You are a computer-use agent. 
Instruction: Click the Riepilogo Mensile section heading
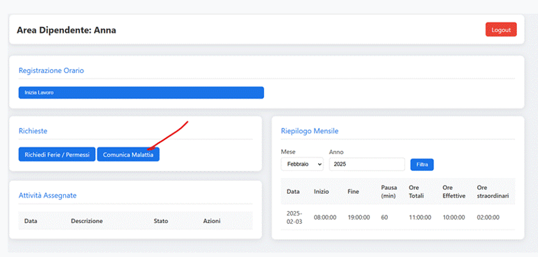point(309,131)
